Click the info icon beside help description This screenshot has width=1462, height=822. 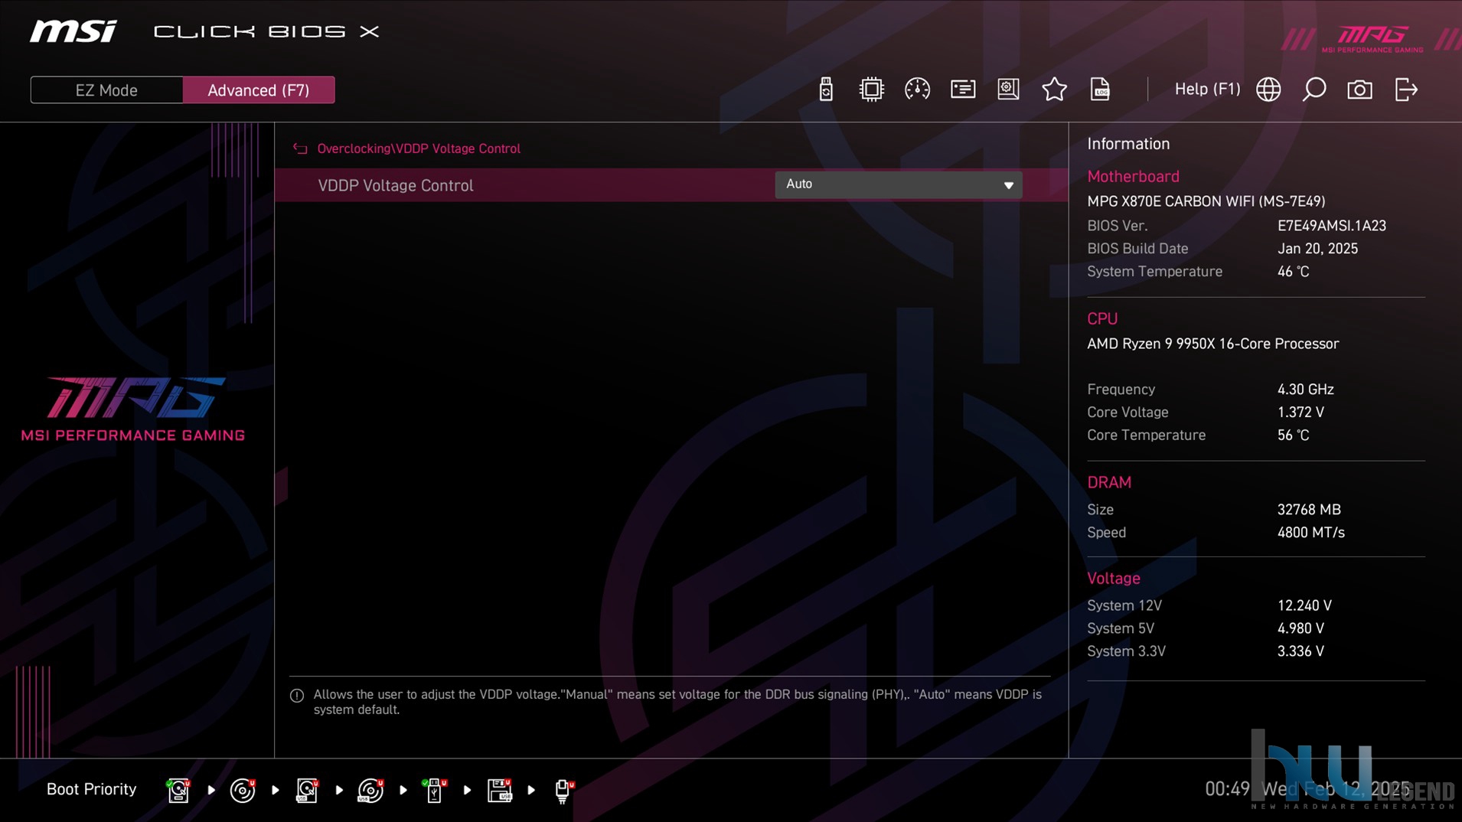[x=297, y=696]
